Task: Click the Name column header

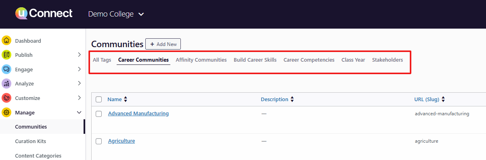Action: 115,99
